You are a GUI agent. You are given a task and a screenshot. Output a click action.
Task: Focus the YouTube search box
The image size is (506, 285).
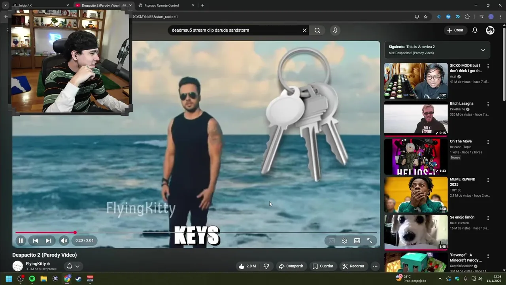235,30
